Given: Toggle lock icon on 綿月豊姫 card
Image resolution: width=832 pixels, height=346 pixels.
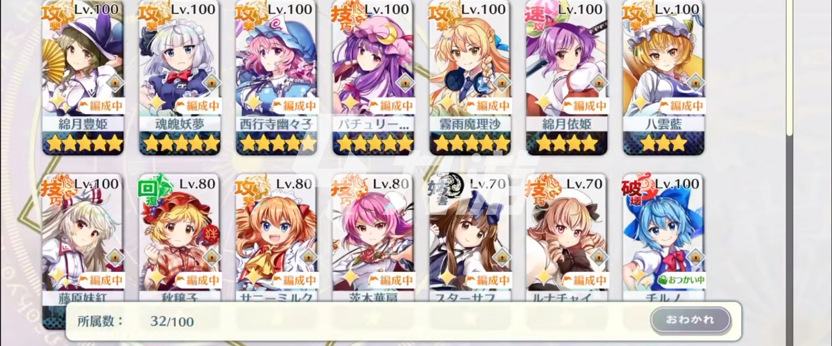Looking at the screenshot, I should (114, 82).
